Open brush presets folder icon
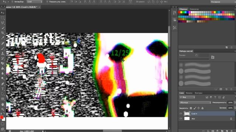Image resolution: width=236 pixels, height=132 pixels. [213, 57]
